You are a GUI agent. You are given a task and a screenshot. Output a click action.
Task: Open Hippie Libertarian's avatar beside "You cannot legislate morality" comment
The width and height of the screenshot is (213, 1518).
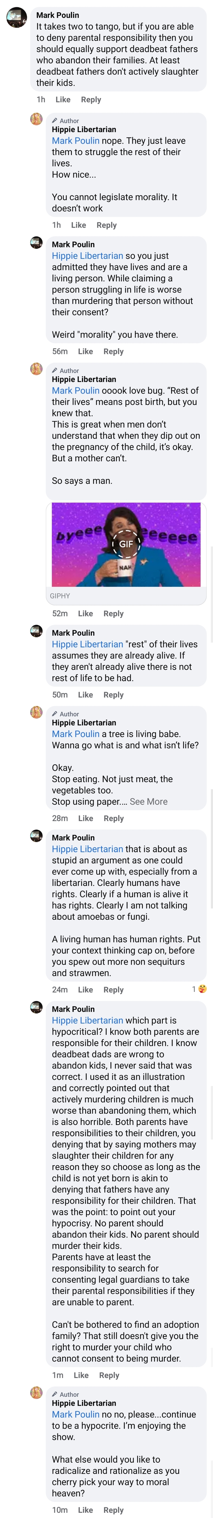coord(37,120)
